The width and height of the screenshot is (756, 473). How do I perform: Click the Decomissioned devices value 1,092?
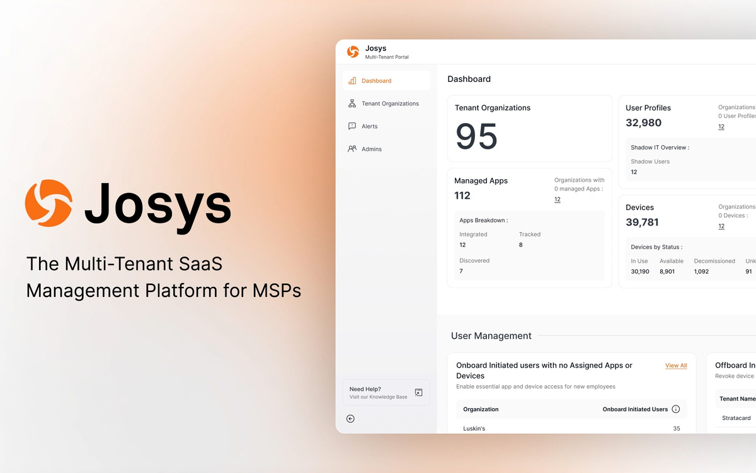point(701,272)
